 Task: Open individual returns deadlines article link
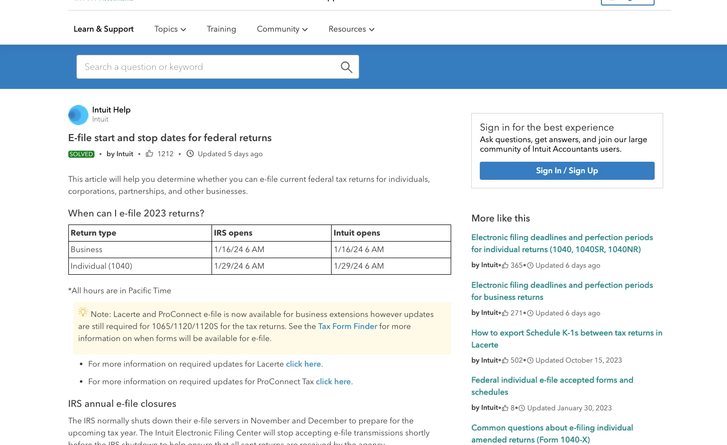tap(562, 244)
